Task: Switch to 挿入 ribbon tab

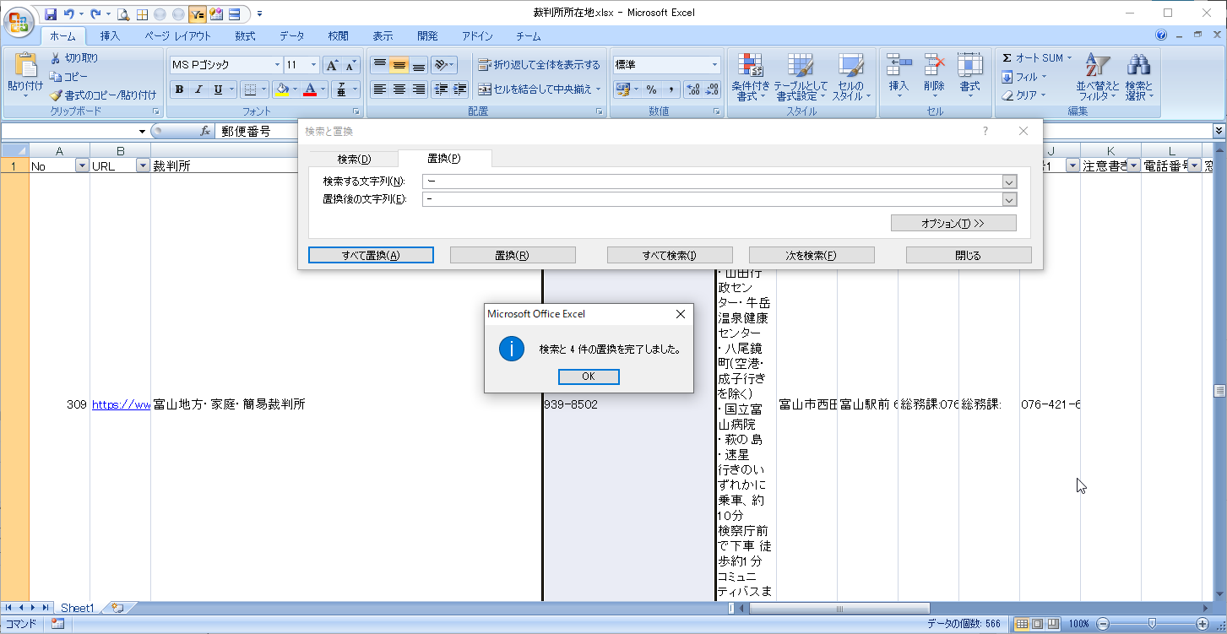Action: [110, 36]
